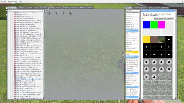Viewport: 184px width, 103px height.
Task: Select the Headcrab Canisters tool
Action: tap(132, 81)
